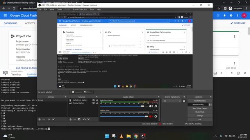Pop out the Audio Mixer dock icon
250x140 pixels.
[x=159, y=97]
